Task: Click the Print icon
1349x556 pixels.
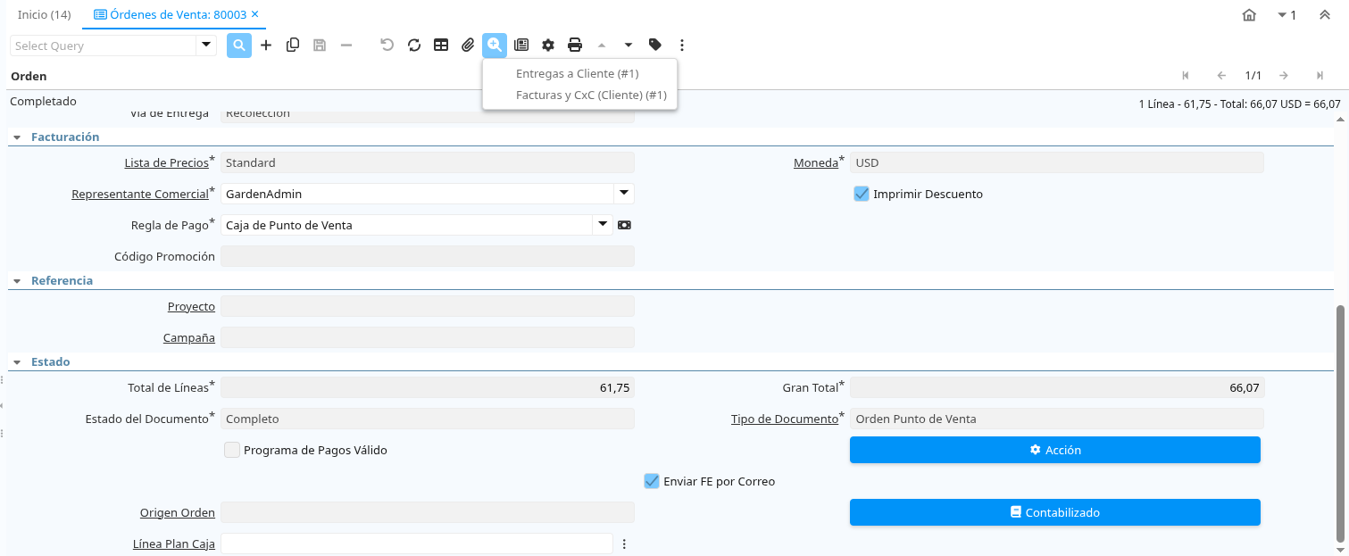Action: 575,46
